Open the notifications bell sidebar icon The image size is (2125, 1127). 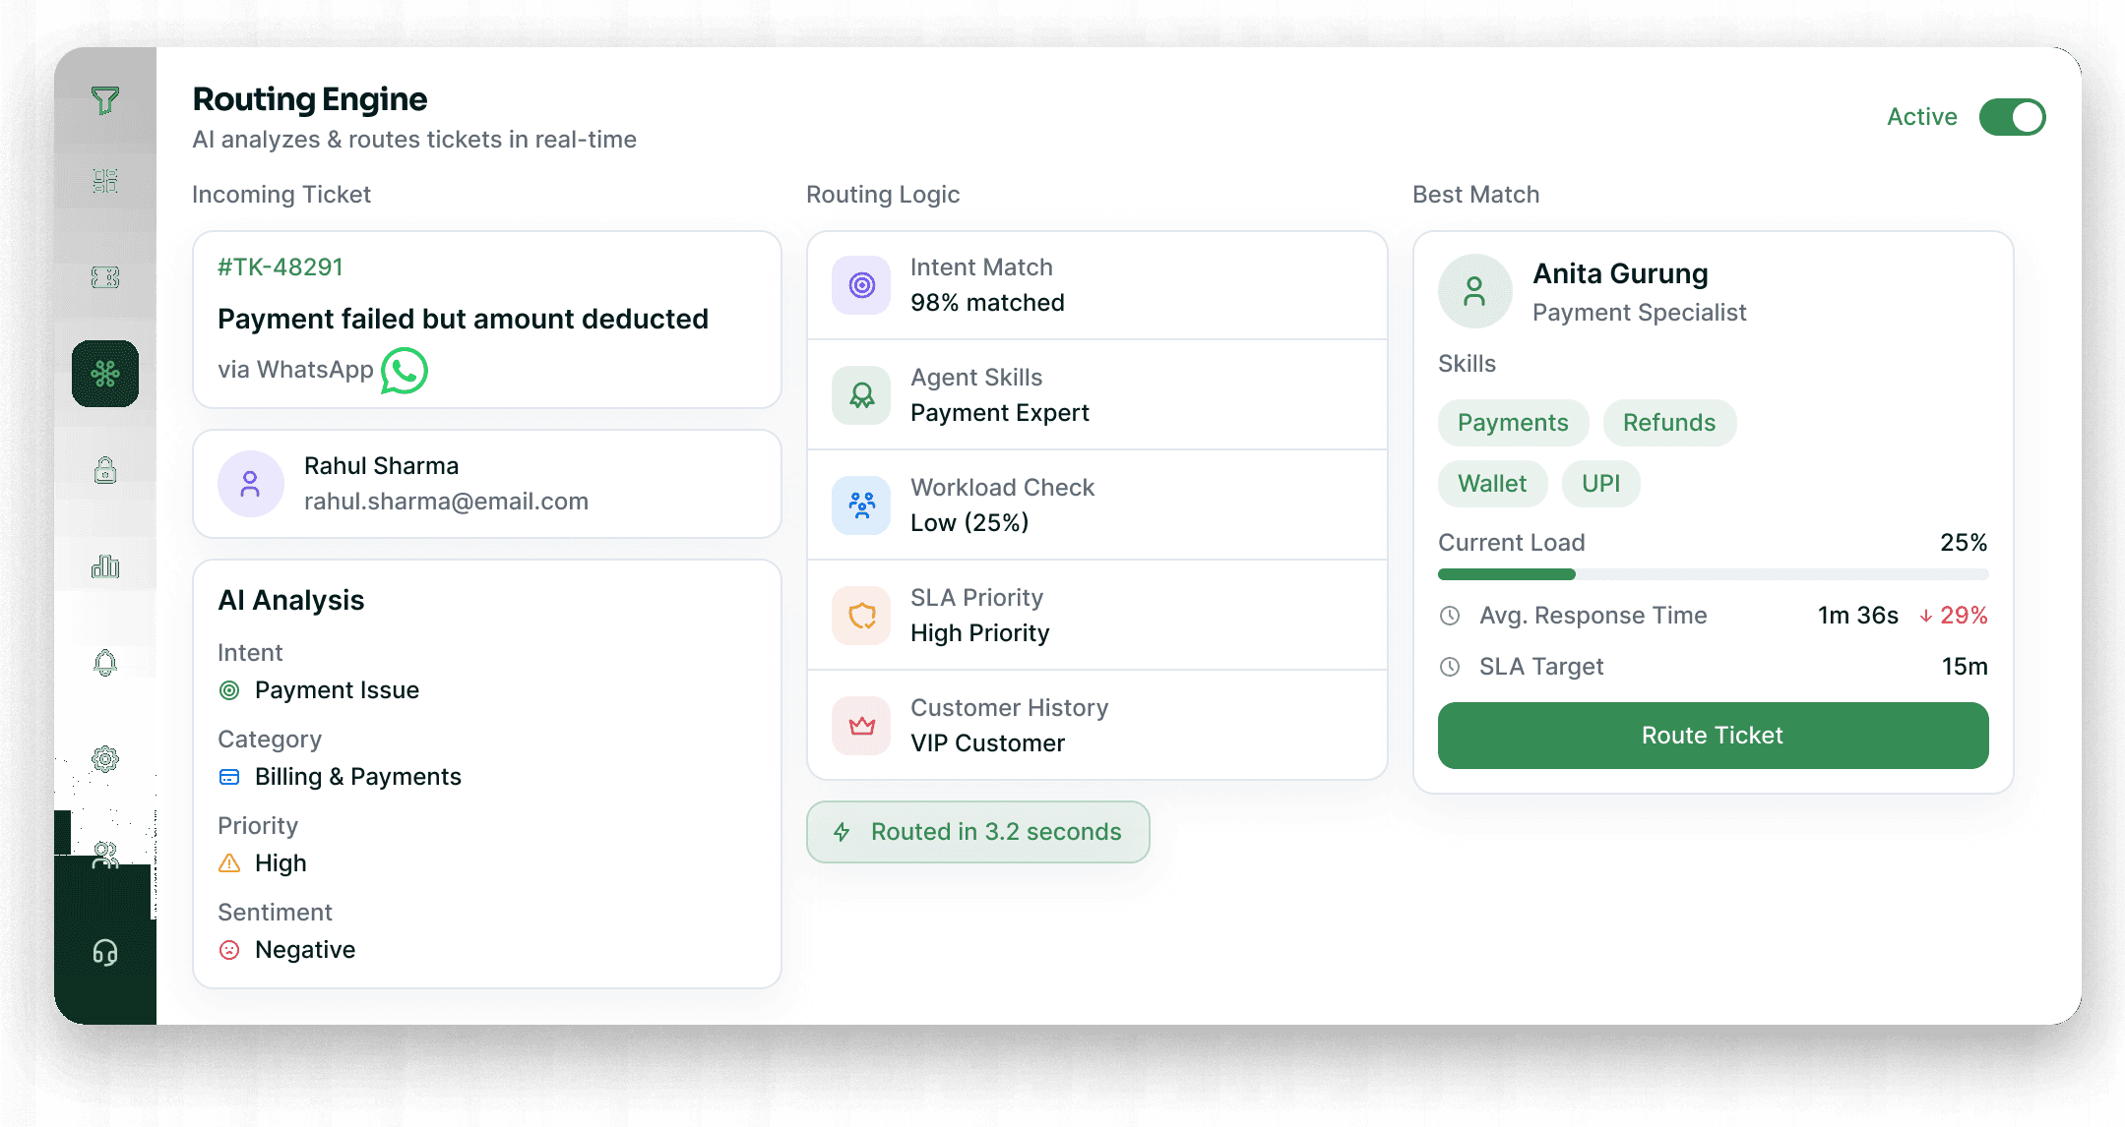(x=105, y=663)
